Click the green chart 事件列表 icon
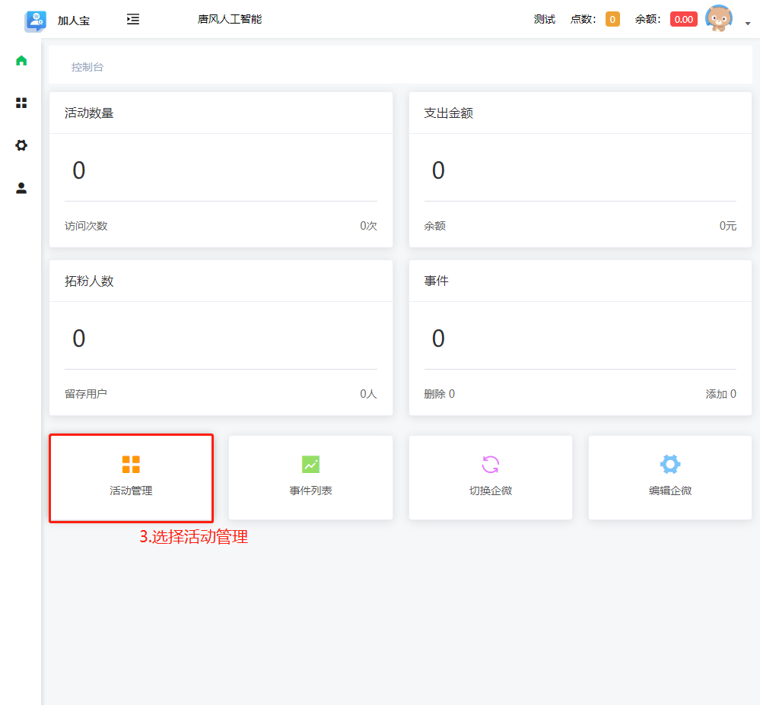This screenshot has width=760, height=705. [x=310, y=464]
